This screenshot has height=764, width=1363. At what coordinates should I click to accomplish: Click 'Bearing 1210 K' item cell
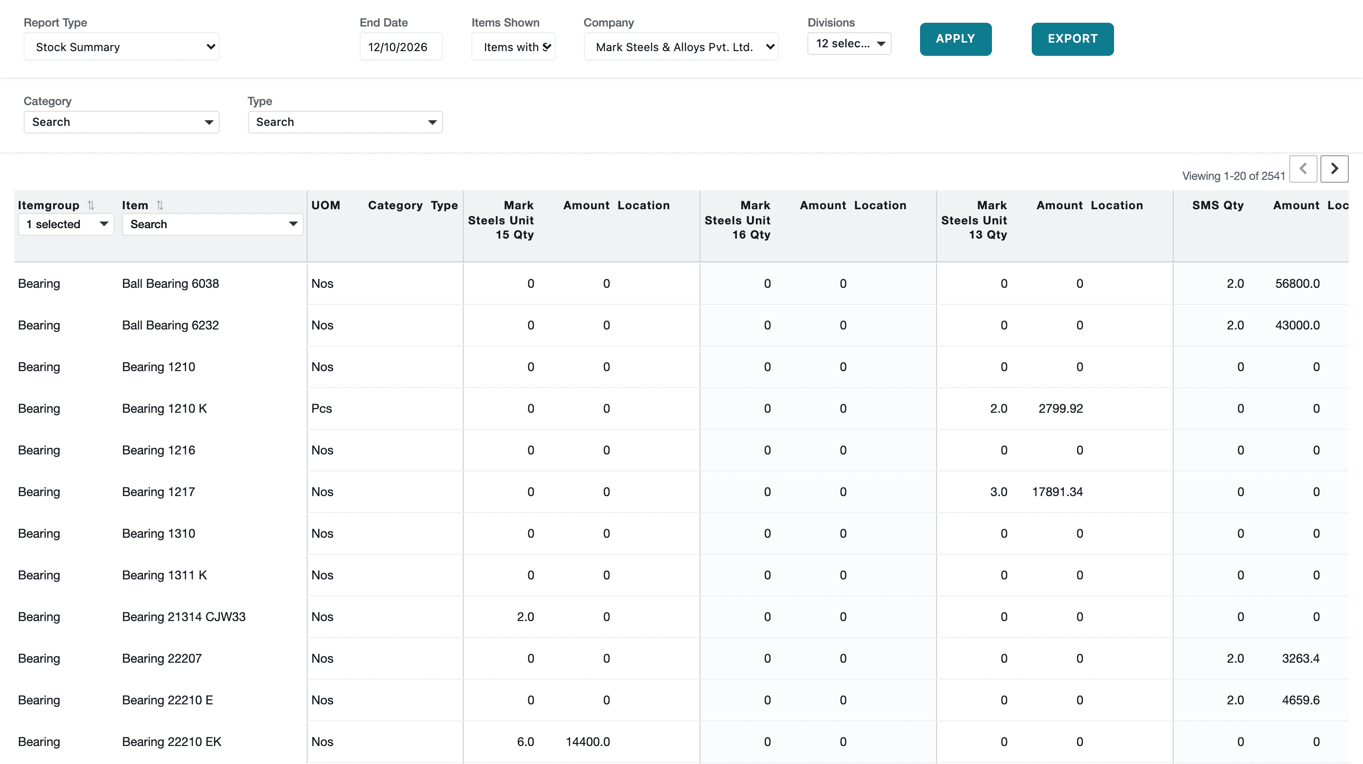pyautogui.click(x=165, y=409)
